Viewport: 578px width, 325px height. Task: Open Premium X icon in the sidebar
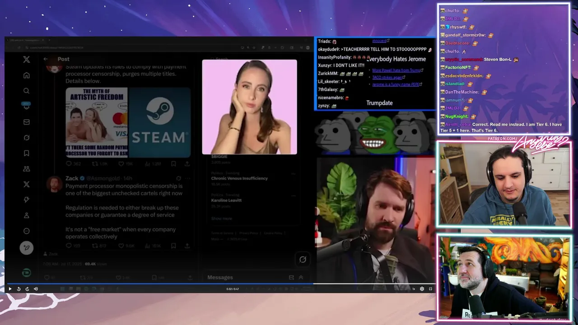(x=27, y=184)
